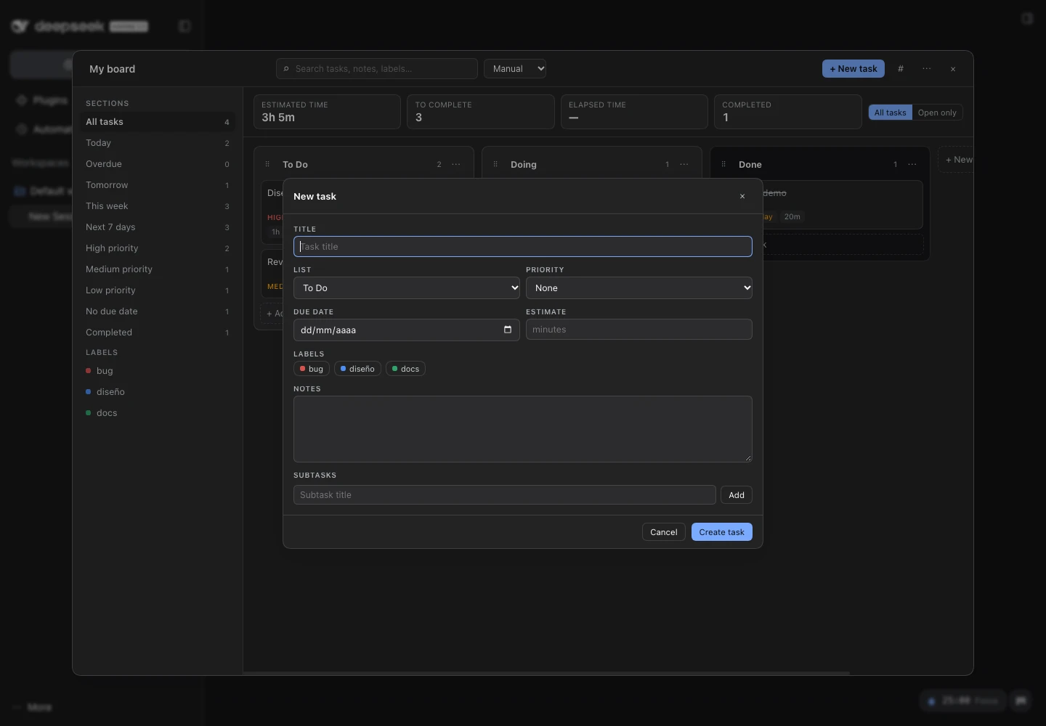The width and height of the screenshot is (1046, 726).
Task: Grab the To Do column drag handle
Action: click(267, 165)
